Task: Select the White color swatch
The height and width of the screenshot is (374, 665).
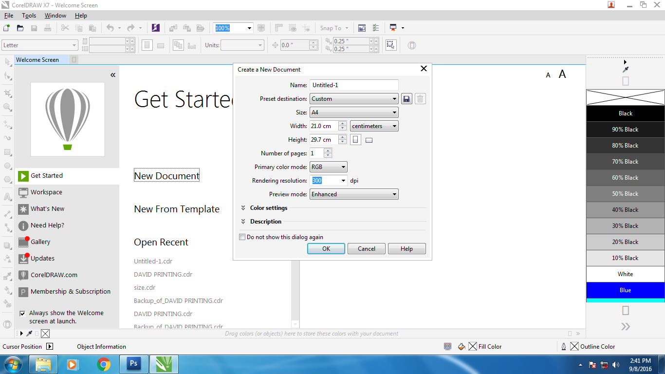Action: [x=626, y=274]
